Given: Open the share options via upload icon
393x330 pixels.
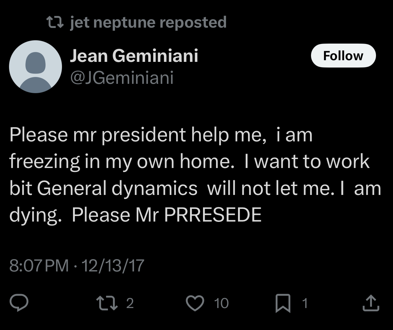Looking at the screenshot, I should 371,303.
